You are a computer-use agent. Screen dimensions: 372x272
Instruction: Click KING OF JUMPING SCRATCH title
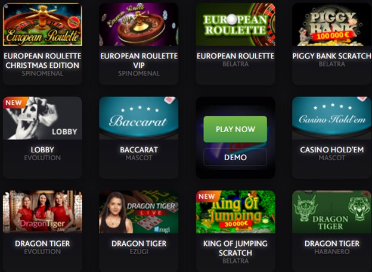235,248
